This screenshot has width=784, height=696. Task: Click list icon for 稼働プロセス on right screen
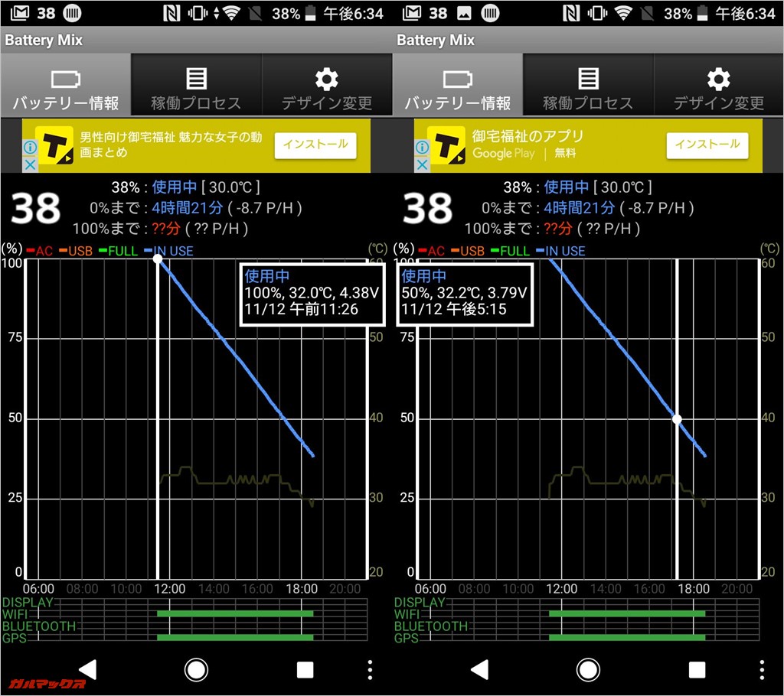(588, 79)
